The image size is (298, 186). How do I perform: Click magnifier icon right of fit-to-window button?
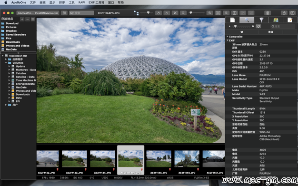(x=226, y=13)
